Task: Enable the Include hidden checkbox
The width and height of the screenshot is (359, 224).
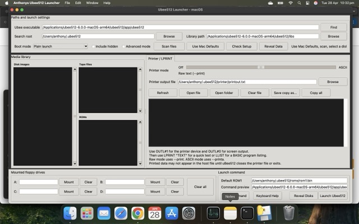Action: pyautogui.click(x=94, y=46)
